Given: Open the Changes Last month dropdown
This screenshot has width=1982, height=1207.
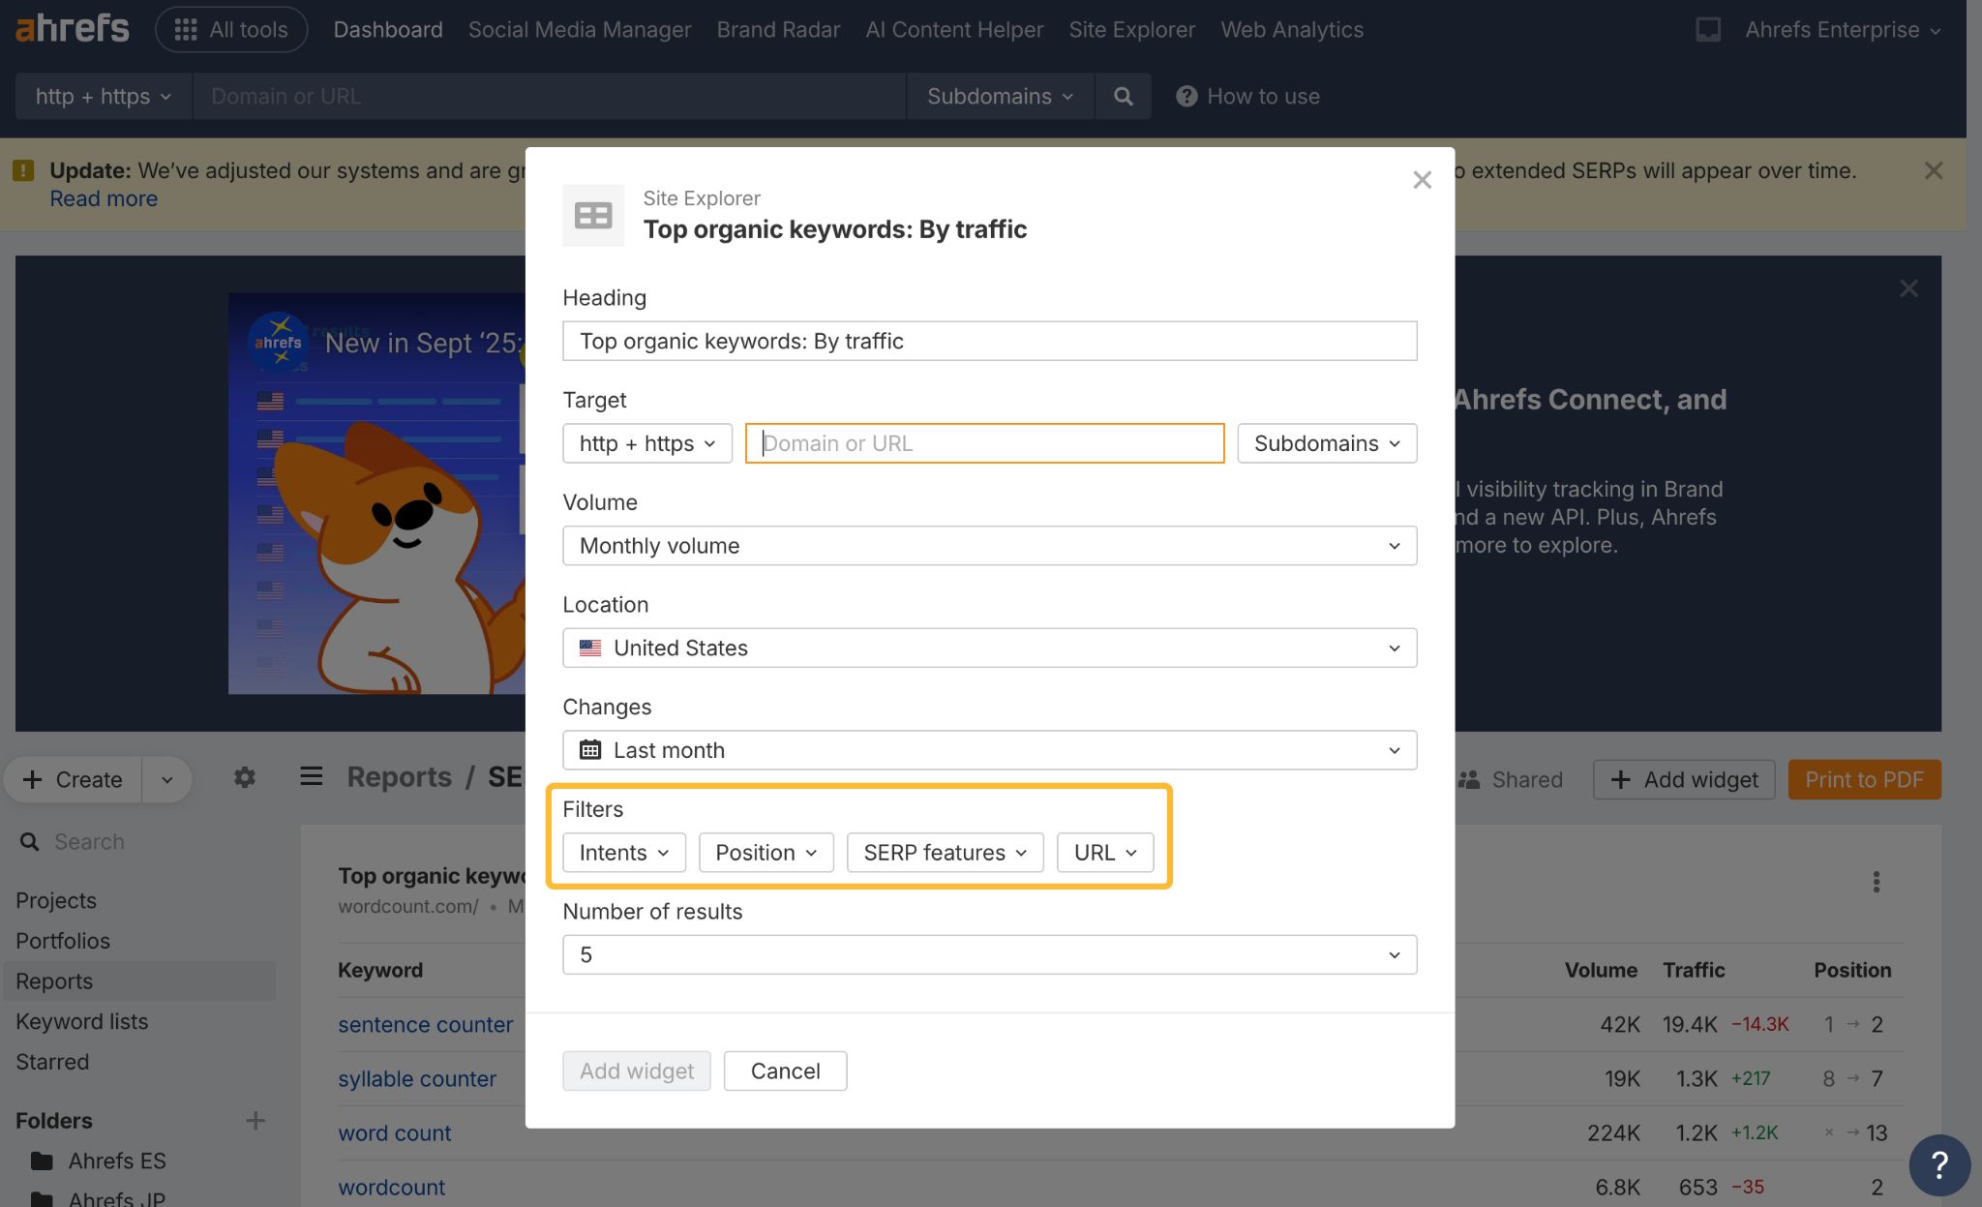Looking at the screenshot, I should (989, 750).
